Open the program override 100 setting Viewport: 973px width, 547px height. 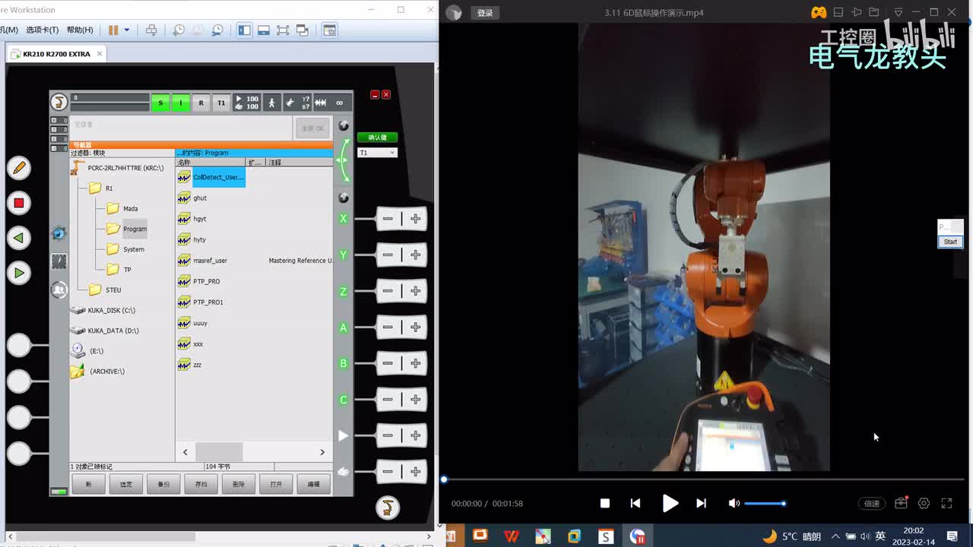tap(246, 103)
